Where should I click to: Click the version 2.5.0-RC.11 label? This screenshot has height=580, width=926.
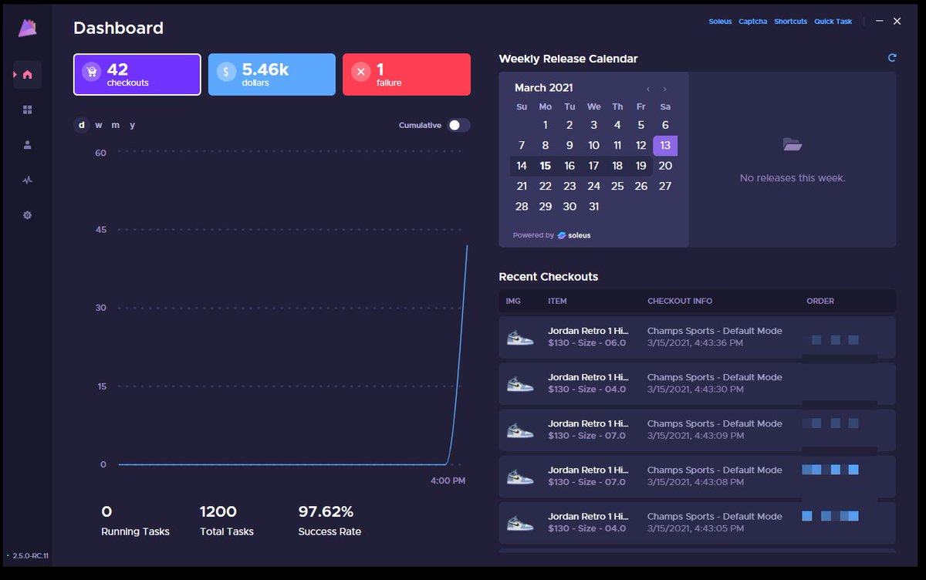31,555
